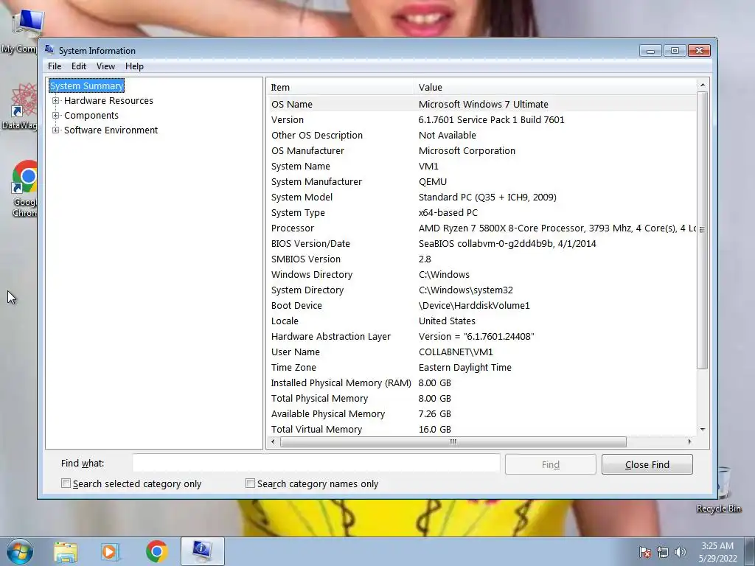This screenshot has width=755, height=566.
Task: Click the System Information title bar icon
Action: 49,49
